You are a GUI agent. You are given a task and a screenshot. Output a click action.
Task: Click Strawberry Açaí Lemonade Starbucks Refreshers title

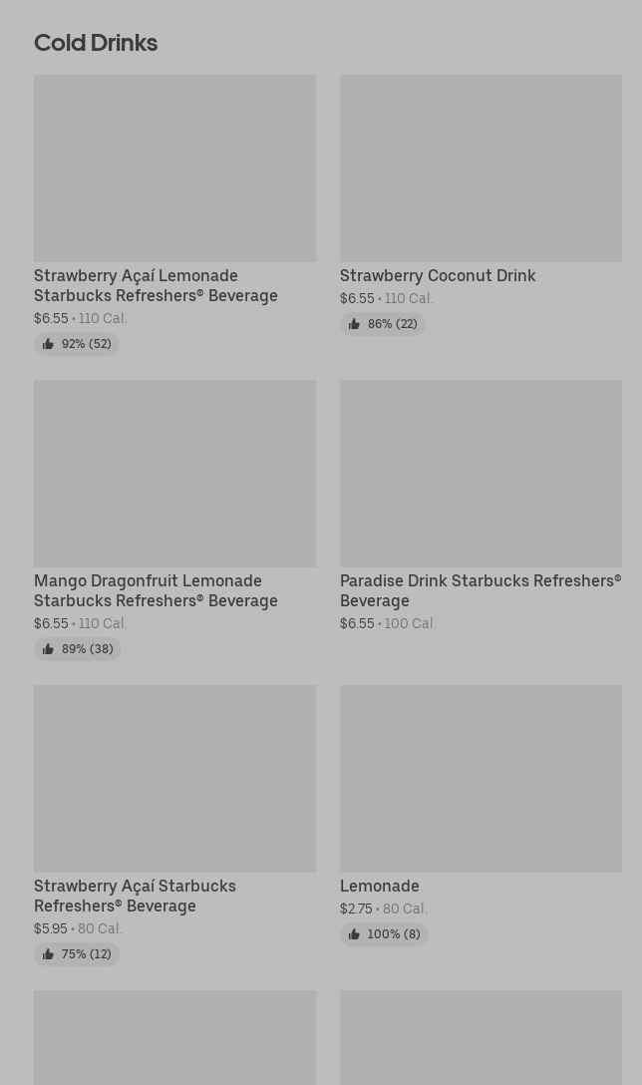(156, 285)
